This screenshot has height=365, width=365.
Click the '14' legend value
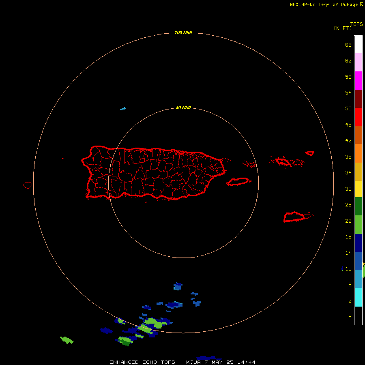pos(348,253)
